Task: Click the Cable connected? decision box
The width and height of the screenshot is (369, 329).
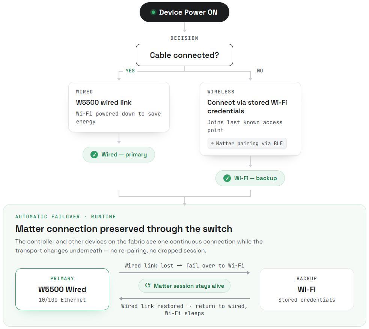Action: 185,55
